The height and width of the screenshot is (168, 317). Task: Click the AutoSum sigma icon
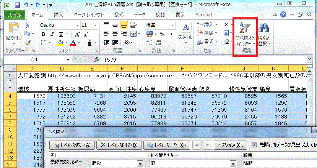click(226, 25)
